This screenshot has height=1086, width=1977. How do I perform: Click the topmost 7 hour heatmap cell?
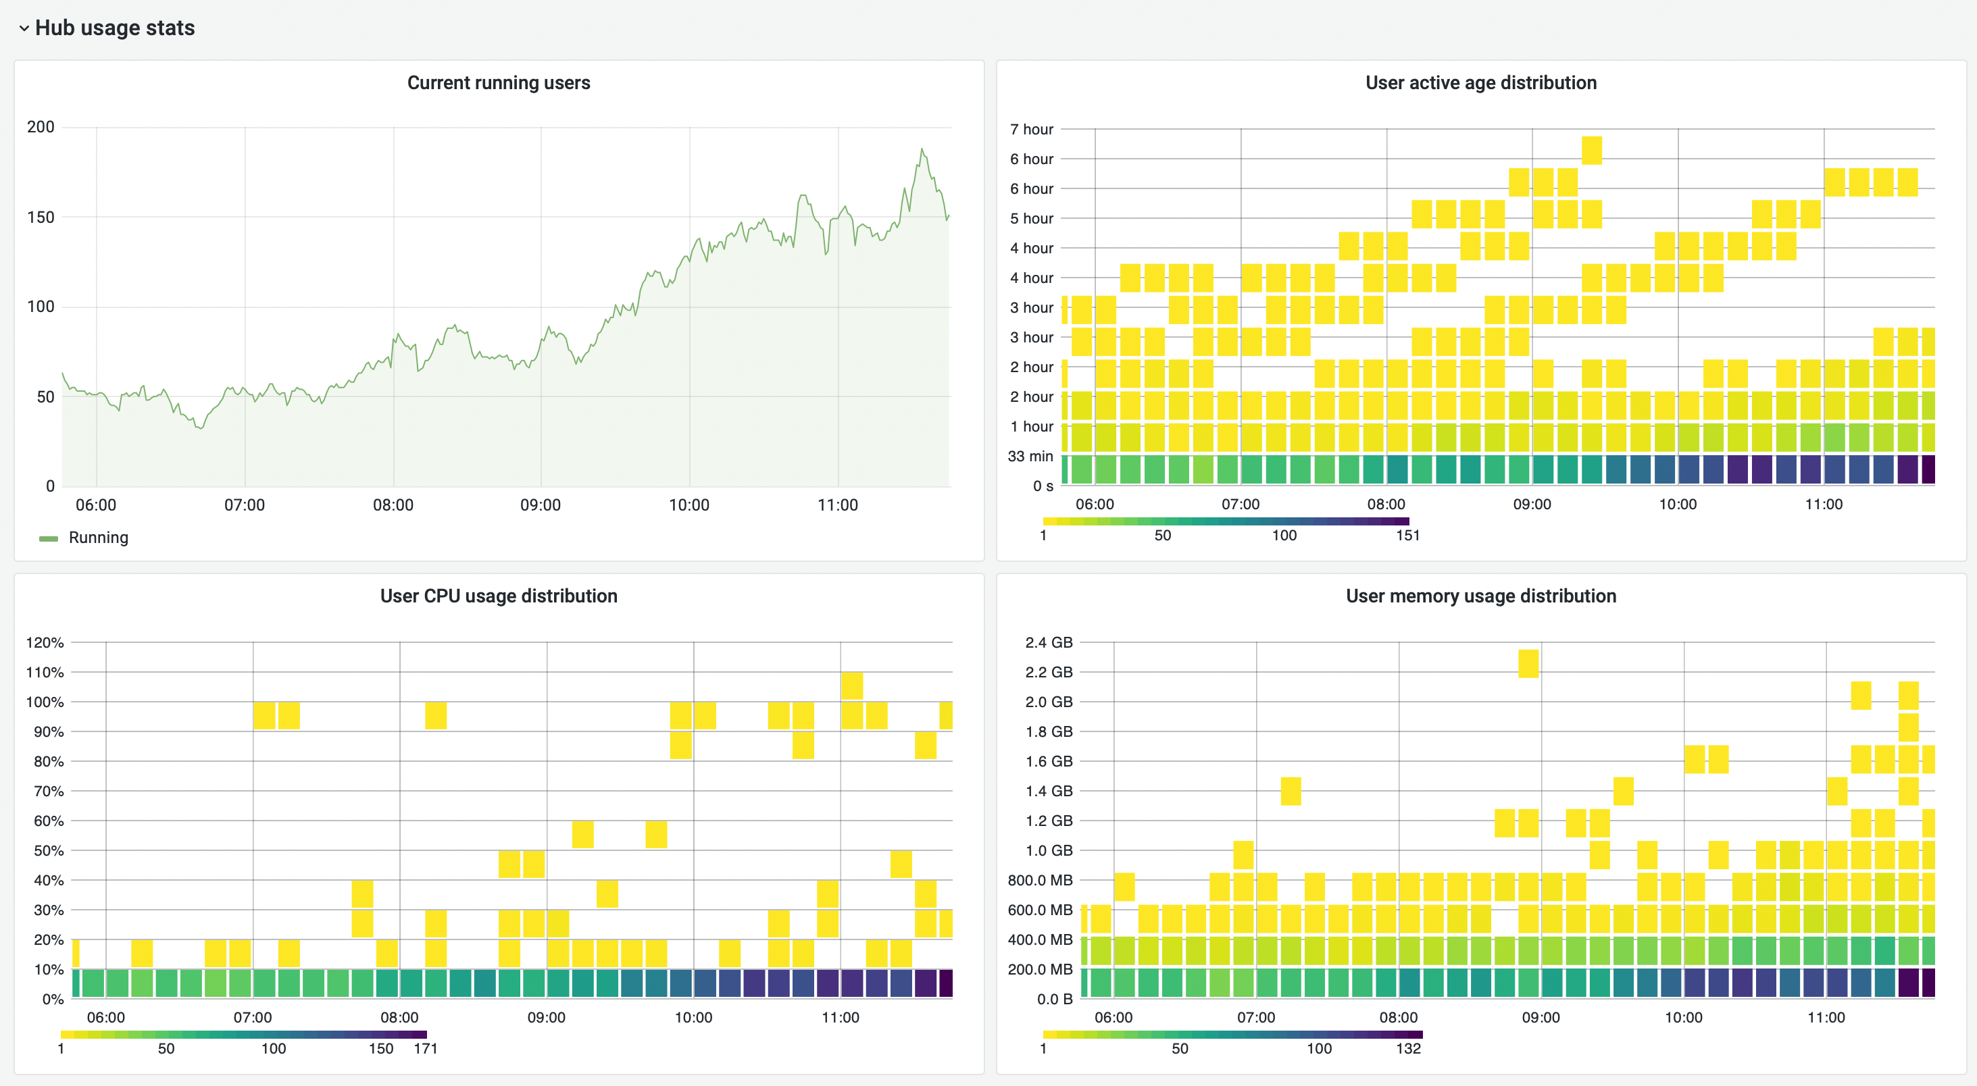click(x=1592, y=148)
